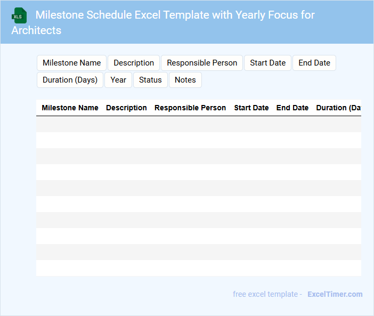Click the Description column header
This screenshot has width=374, height=316.
(126, 108)
